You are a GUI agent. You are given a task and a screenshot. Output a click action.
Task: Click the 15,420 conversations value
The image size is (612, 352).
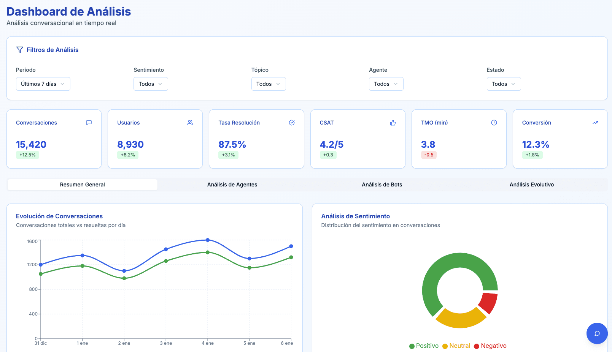(31, 144)
